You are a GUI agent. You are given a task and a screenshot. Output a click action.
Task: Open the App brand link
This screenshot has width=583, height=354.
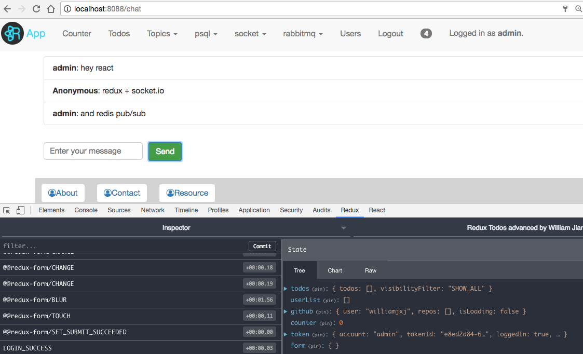pos(36,33)
